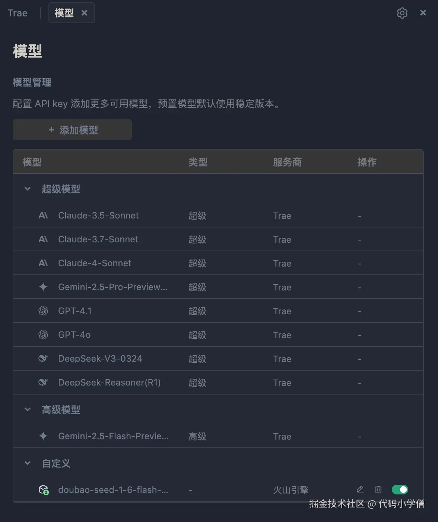This screenshot has width=438, height=522.
Task: Collapse the 高级模型 section
Action: 27,409
